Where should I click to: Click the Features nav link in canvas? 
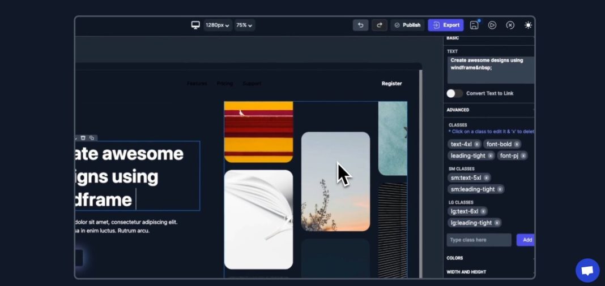(197, 84)
